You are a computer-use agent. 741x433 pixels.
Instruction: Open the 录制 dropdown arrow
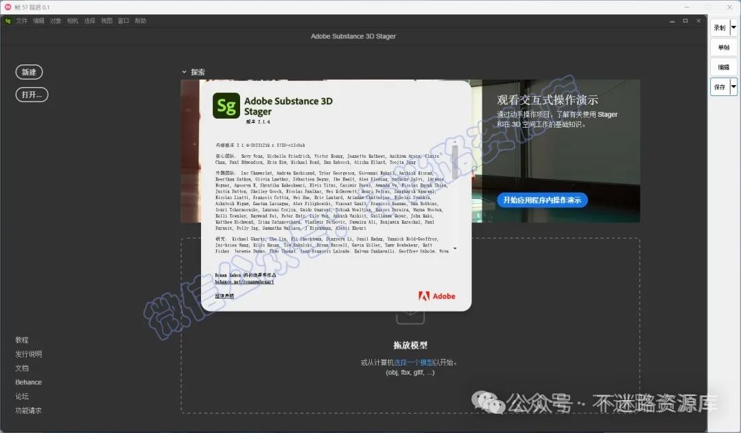(733, 28)
